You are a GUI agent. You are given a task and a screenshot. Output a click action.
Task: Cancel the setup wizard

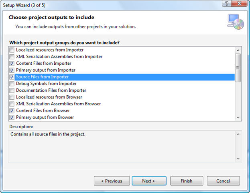[223, 181]
